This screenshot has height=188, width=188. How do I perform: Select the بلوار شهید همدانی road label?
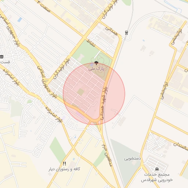[104, 104]
